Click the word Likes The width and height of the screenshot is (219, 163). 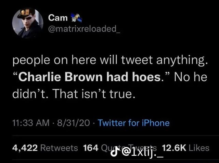click(x=199, y=148)
